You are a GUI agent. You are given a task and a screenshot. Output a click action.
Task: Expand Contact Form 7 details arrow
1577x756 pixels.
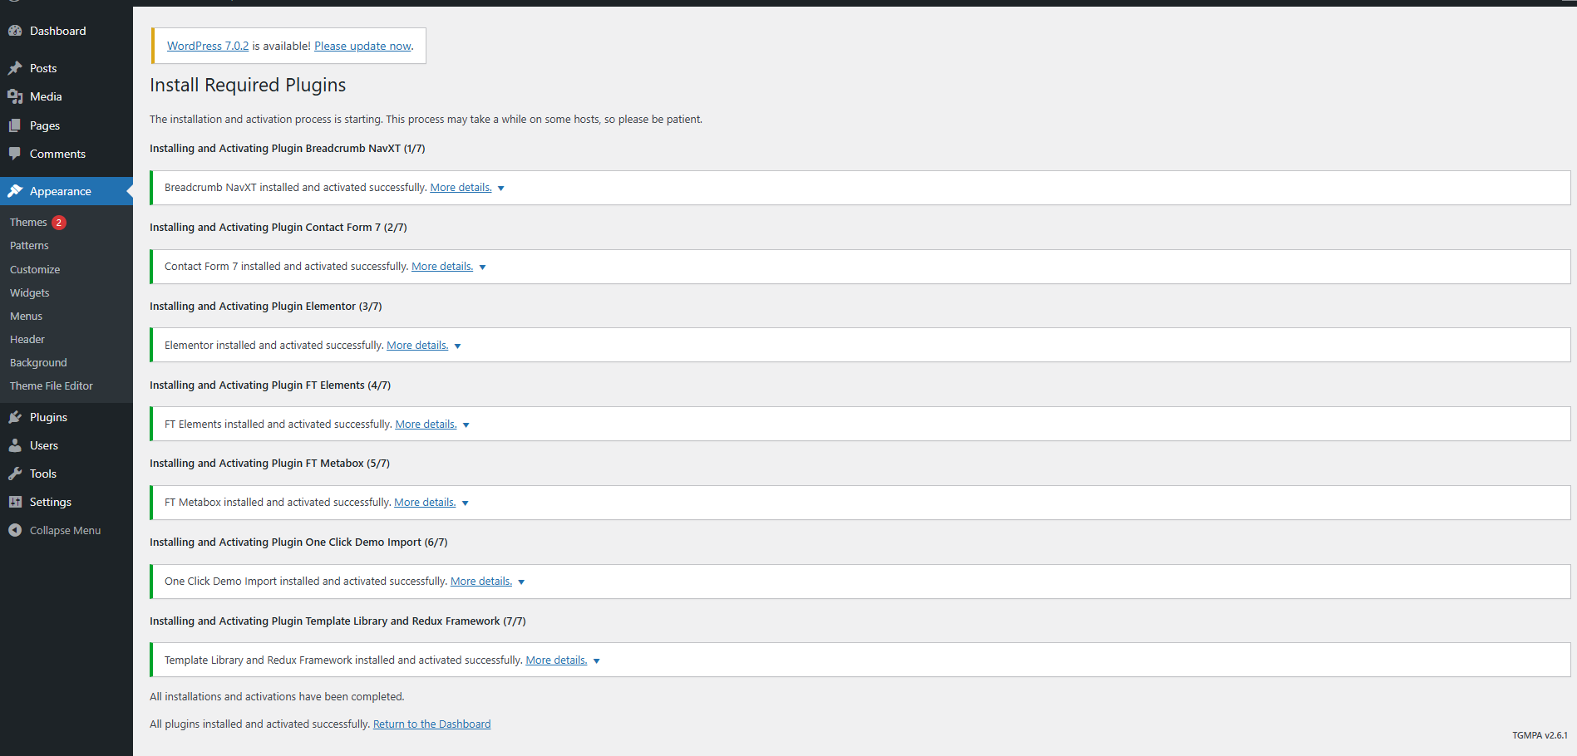[x=482, y=268]
